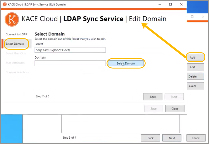Viewport: 209px width, 144px height.
Task: Switch to the Confirm Selections step
Action: (x=17, y=72)
